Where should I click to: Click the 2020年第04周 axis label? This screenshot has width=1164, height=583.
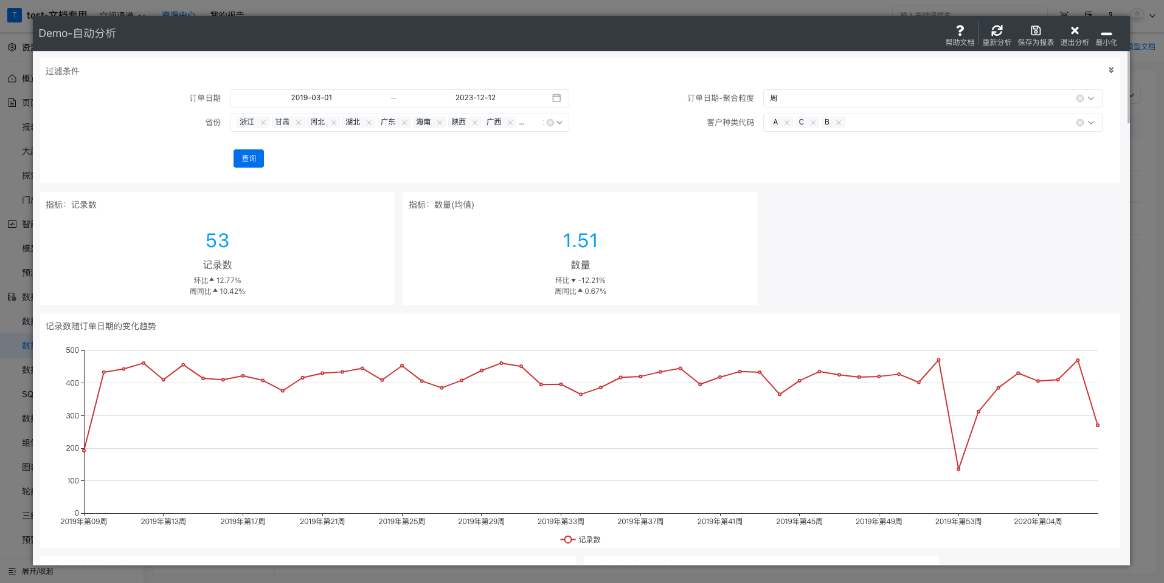tap(1038, 522)
